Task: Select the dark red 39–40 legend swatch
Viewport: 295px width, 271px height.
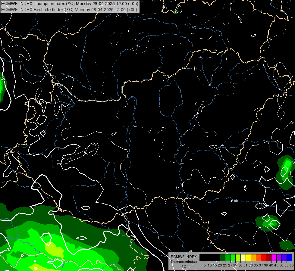Action: point(269,257)
